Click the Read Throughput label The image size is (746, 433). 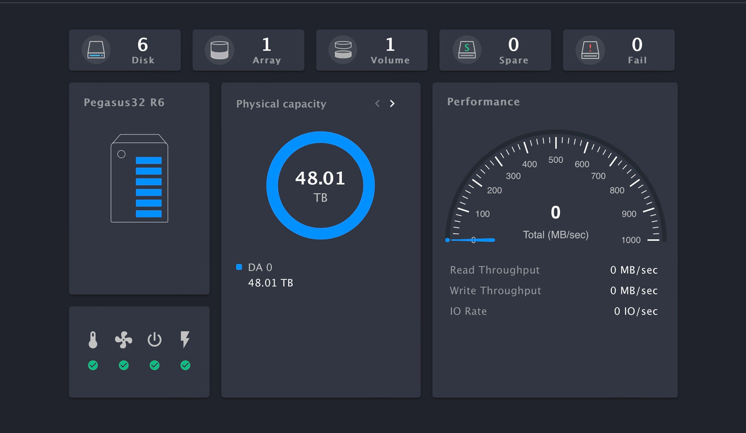coord(495,270)
